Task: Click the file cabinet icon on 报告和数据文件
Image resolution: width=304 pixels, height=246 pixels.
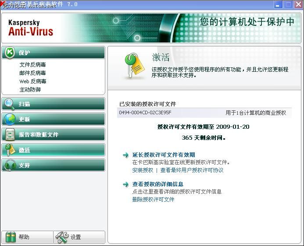Action: pos(10,134)
